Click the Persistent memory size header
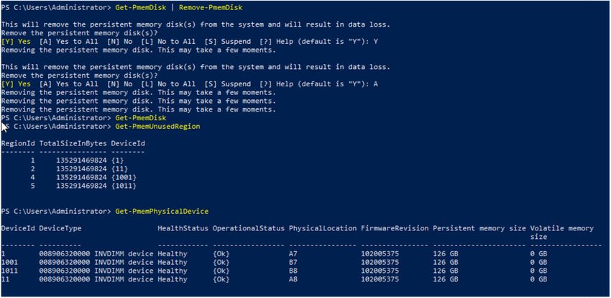The height and width of the screenshot is (298, 611). [479, 228]
